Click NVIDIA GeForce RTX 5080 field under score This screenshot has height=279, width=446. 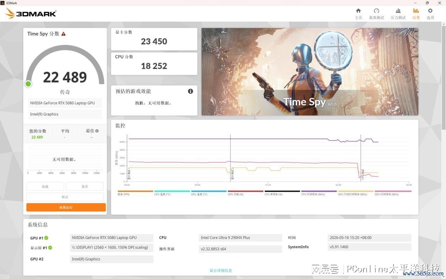click(65, 103)
